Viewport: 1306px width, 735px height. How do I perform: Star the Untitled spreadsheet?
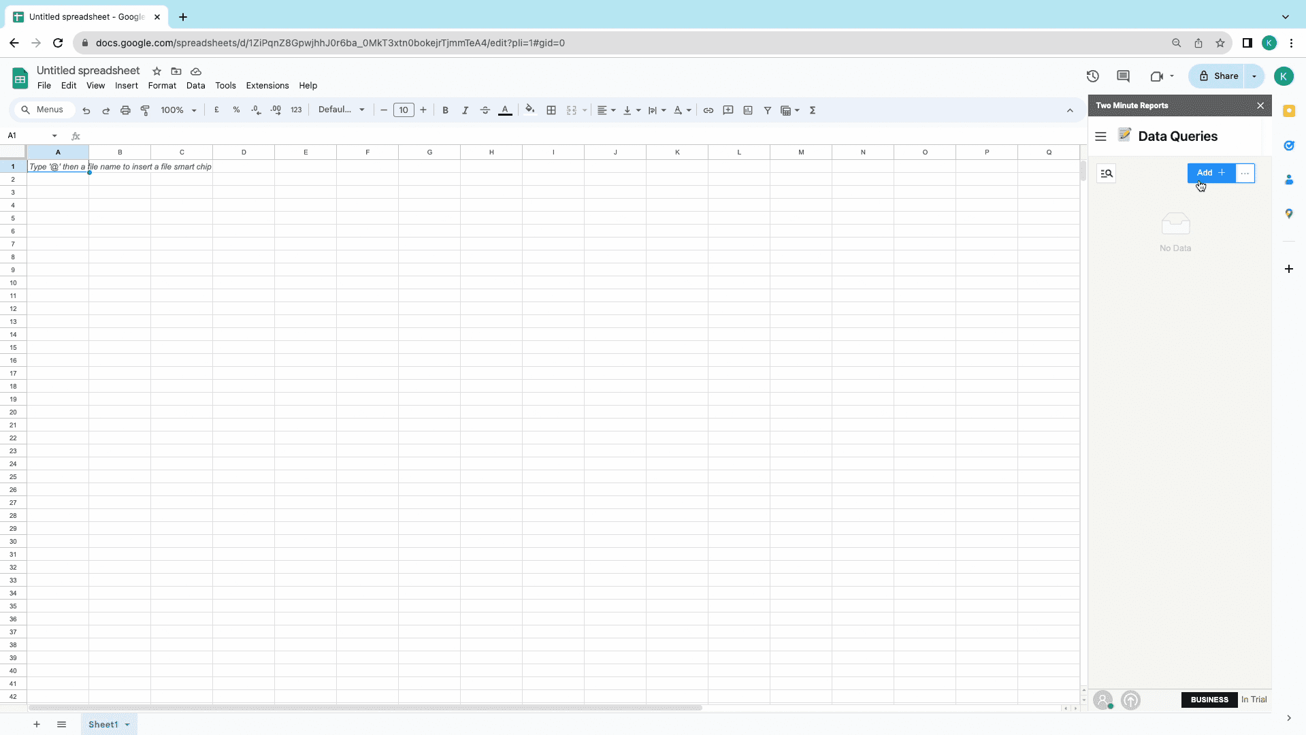coord(157,71)
